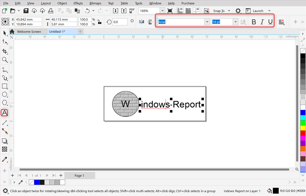Select the Crop tool
Viewport: 306px width, 196px height.
(x=4, y=51)
